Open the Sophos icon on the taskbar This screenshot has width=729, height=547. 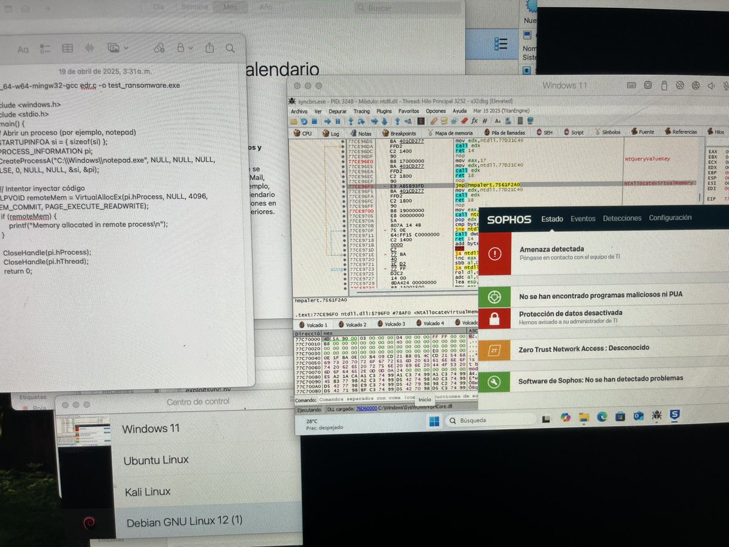(x=674, y=415)
